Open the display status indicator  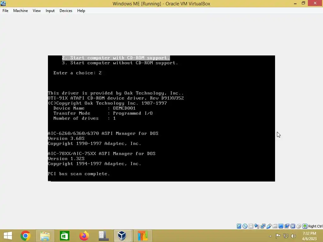pos(281,226)
